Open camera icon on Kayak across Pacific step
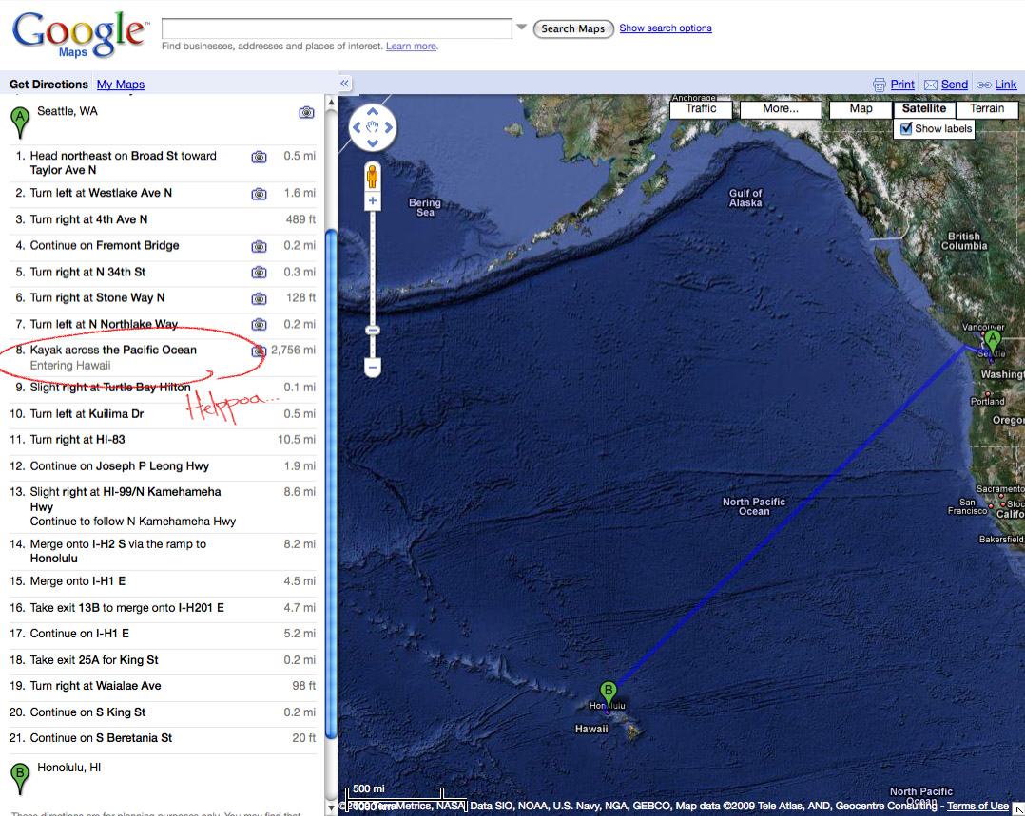This screenshot has width=1025, height=816. pos(259,351)
